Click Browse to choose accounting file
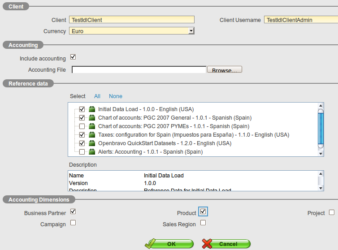This screenshot has width=338, height=250. point(225,70)
